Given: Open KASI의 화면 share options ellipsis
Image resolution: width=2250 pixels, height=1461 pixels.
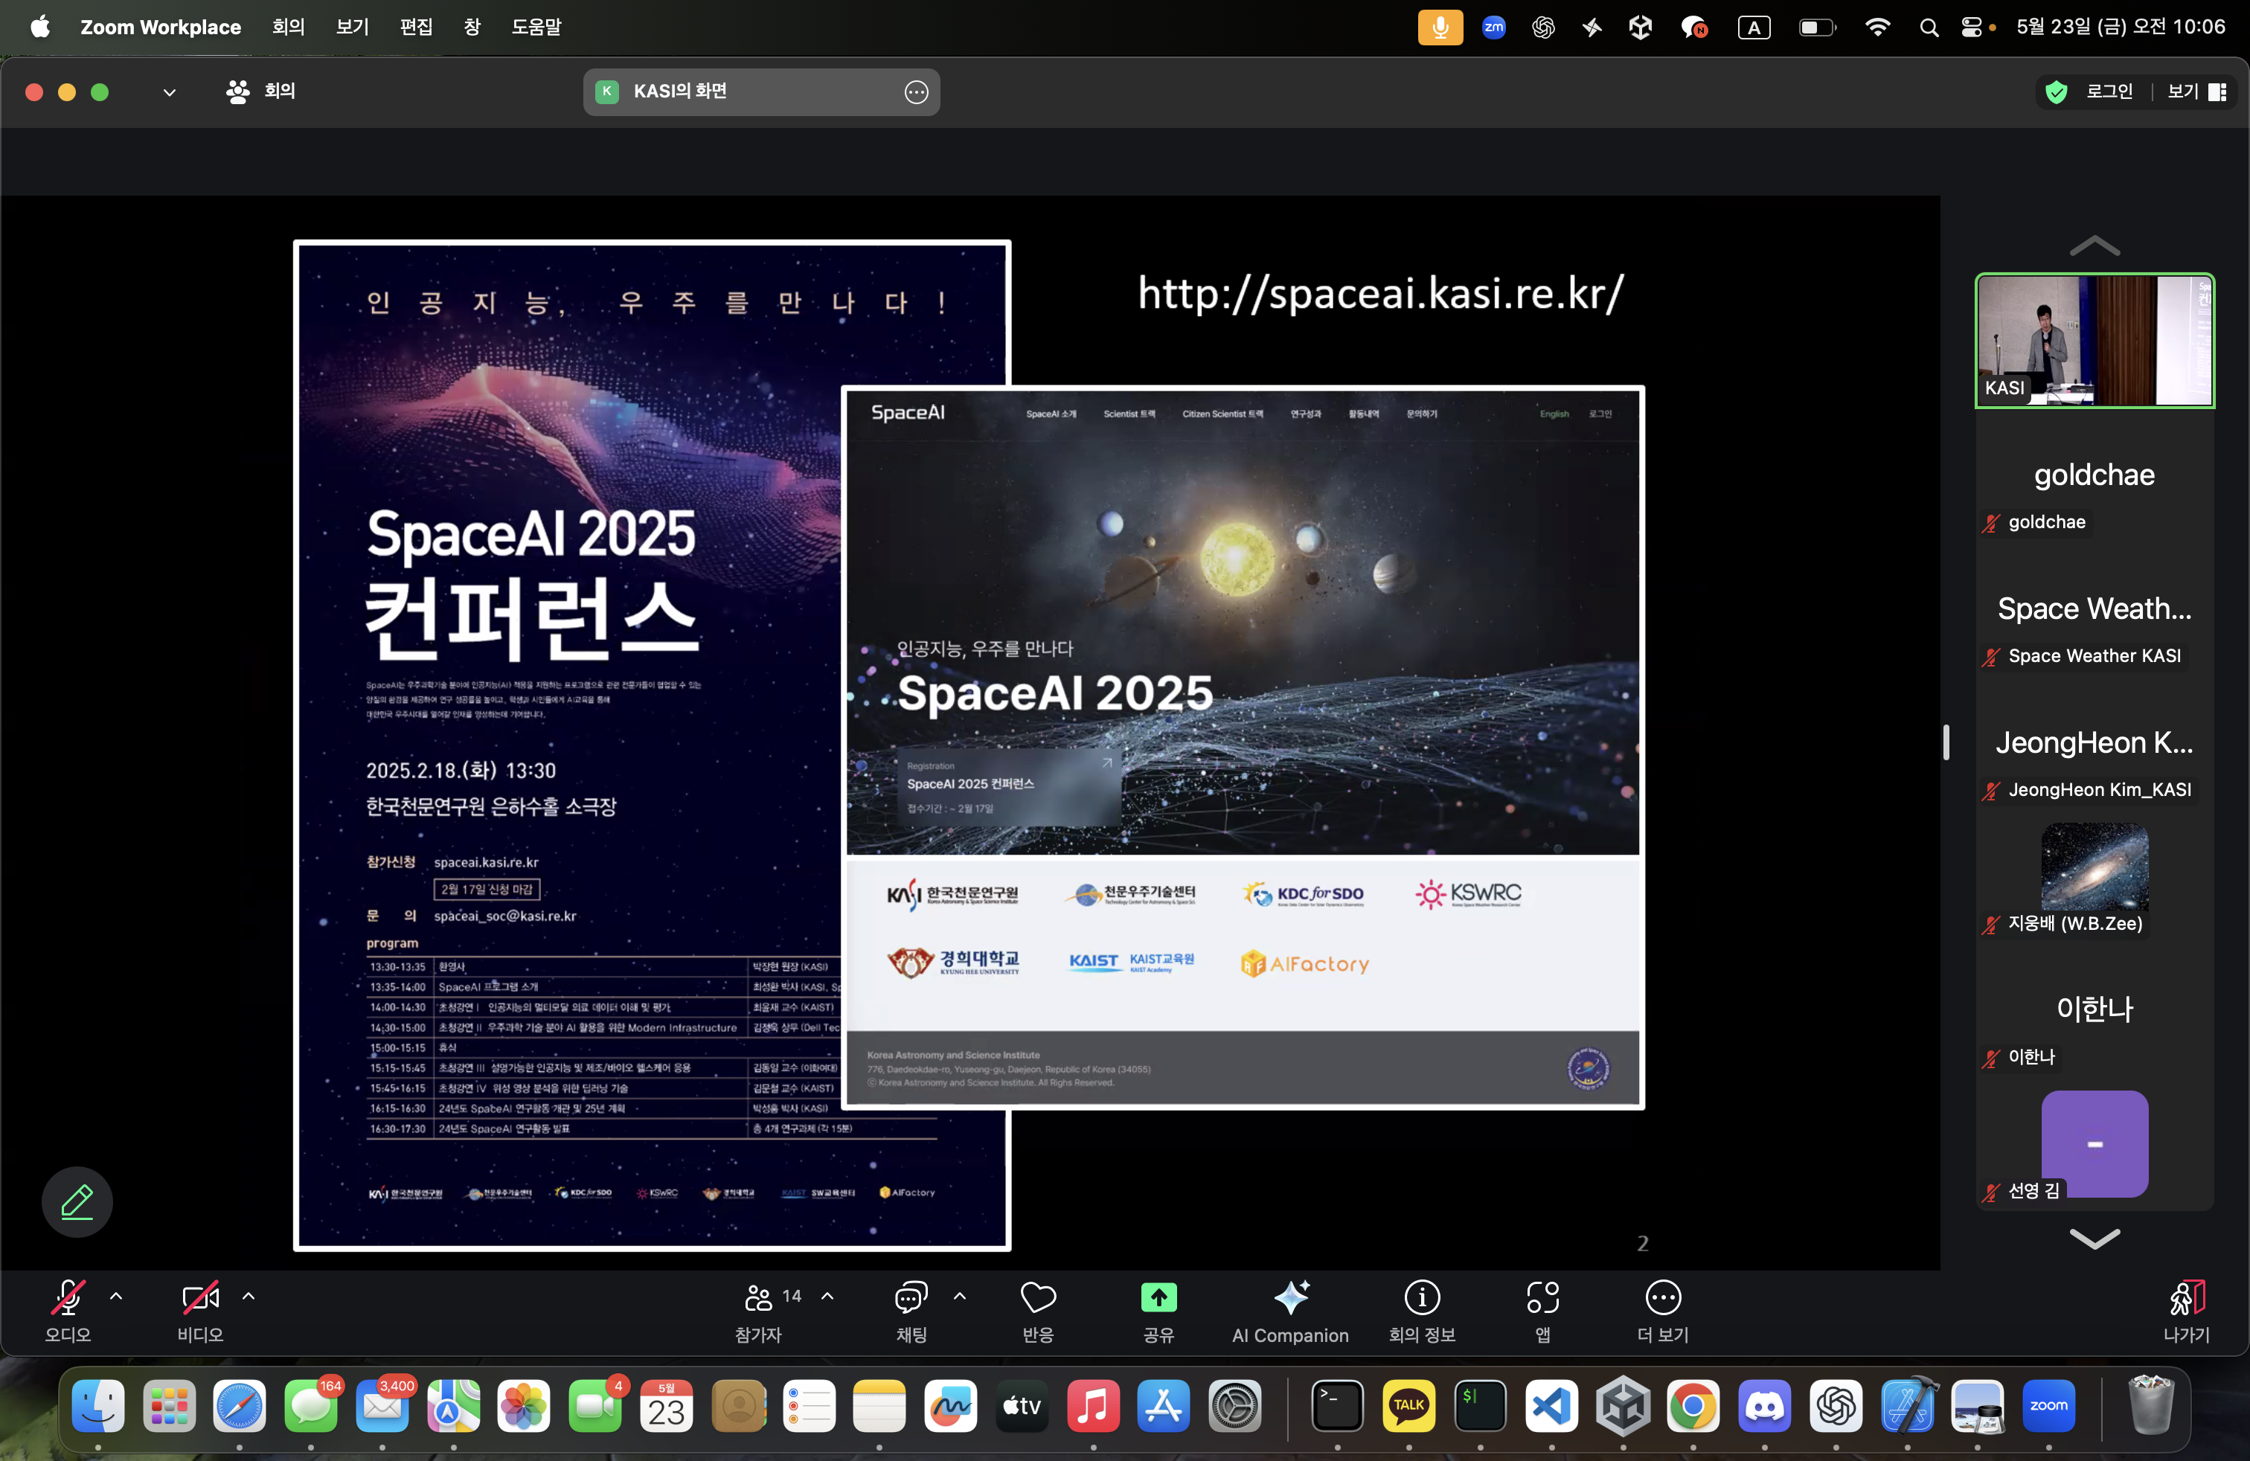Looking at the screenshot, I should (916, 91).
